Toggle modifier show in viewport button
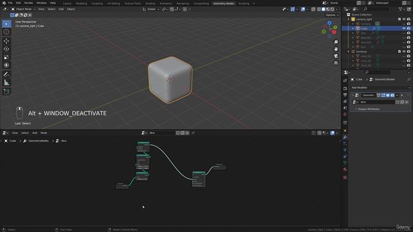413x232 pixels. click(x=388, y=95)
